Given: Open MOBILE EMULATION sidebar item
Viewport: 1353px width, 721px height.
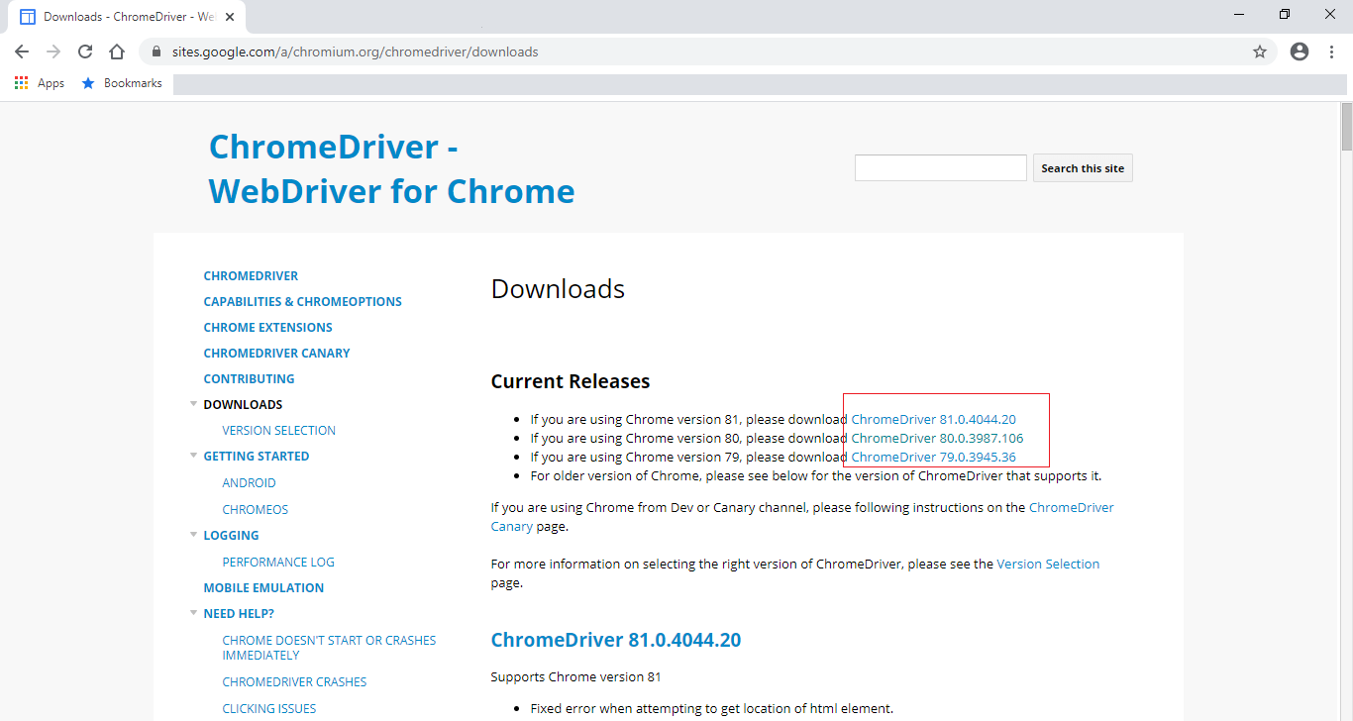Looking at the screenshot, I should (263, 588).
